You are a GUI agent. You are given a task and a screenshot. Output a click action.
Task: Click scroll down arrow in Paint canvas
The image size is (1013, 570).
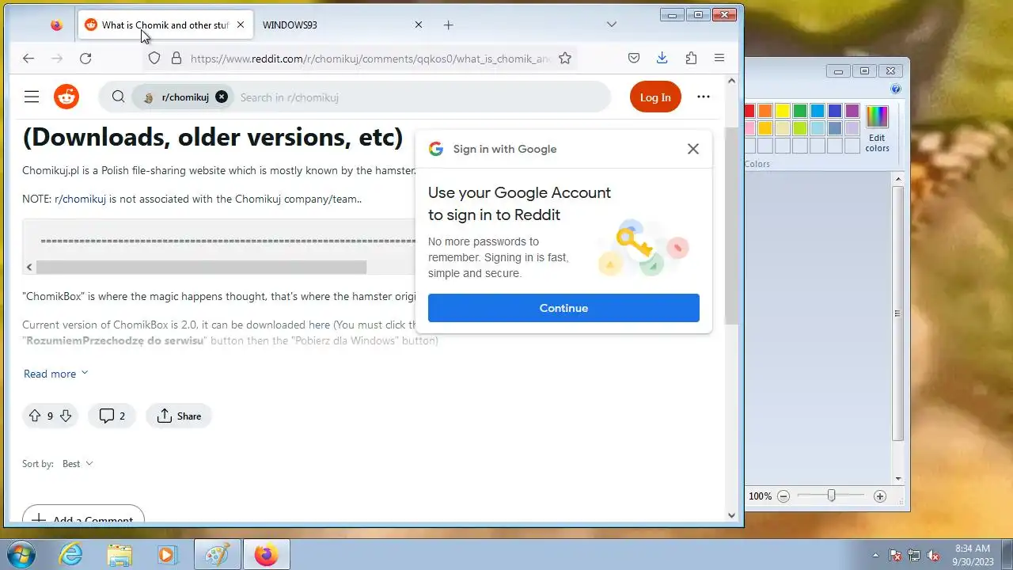click(898, 478)
